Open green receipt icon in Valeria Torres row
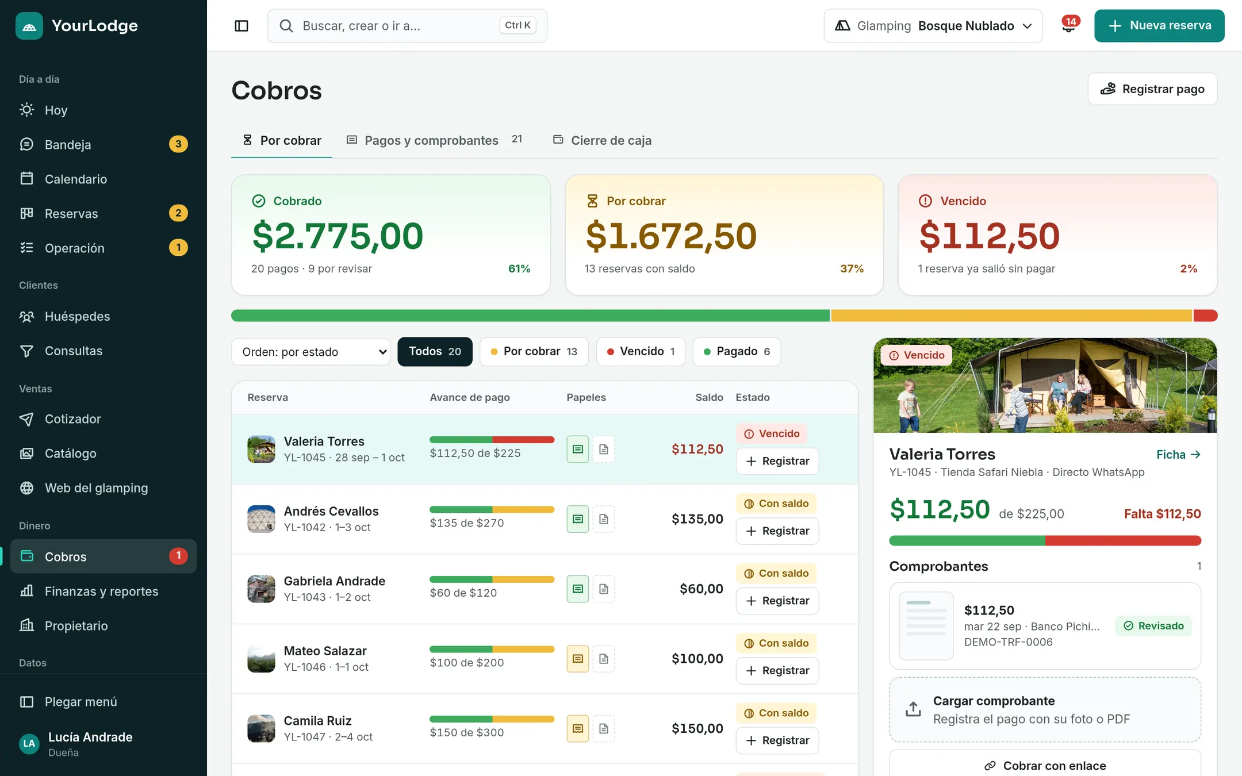This screenshot has height=776, width=1242. (578, 450)
